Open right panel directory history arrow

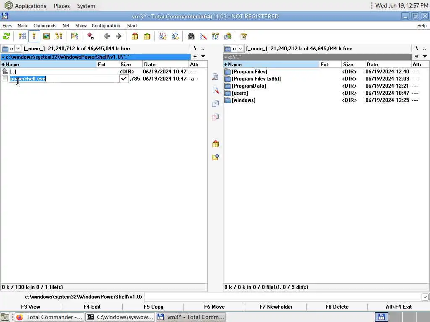(x=425, y=57)
